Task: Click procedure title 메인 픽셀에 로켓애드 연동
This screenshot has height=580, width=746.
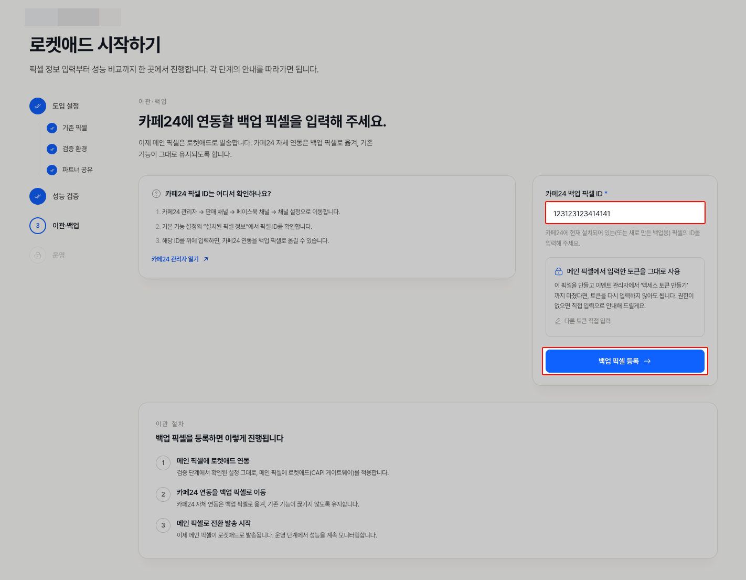Action: click(213, 461)
